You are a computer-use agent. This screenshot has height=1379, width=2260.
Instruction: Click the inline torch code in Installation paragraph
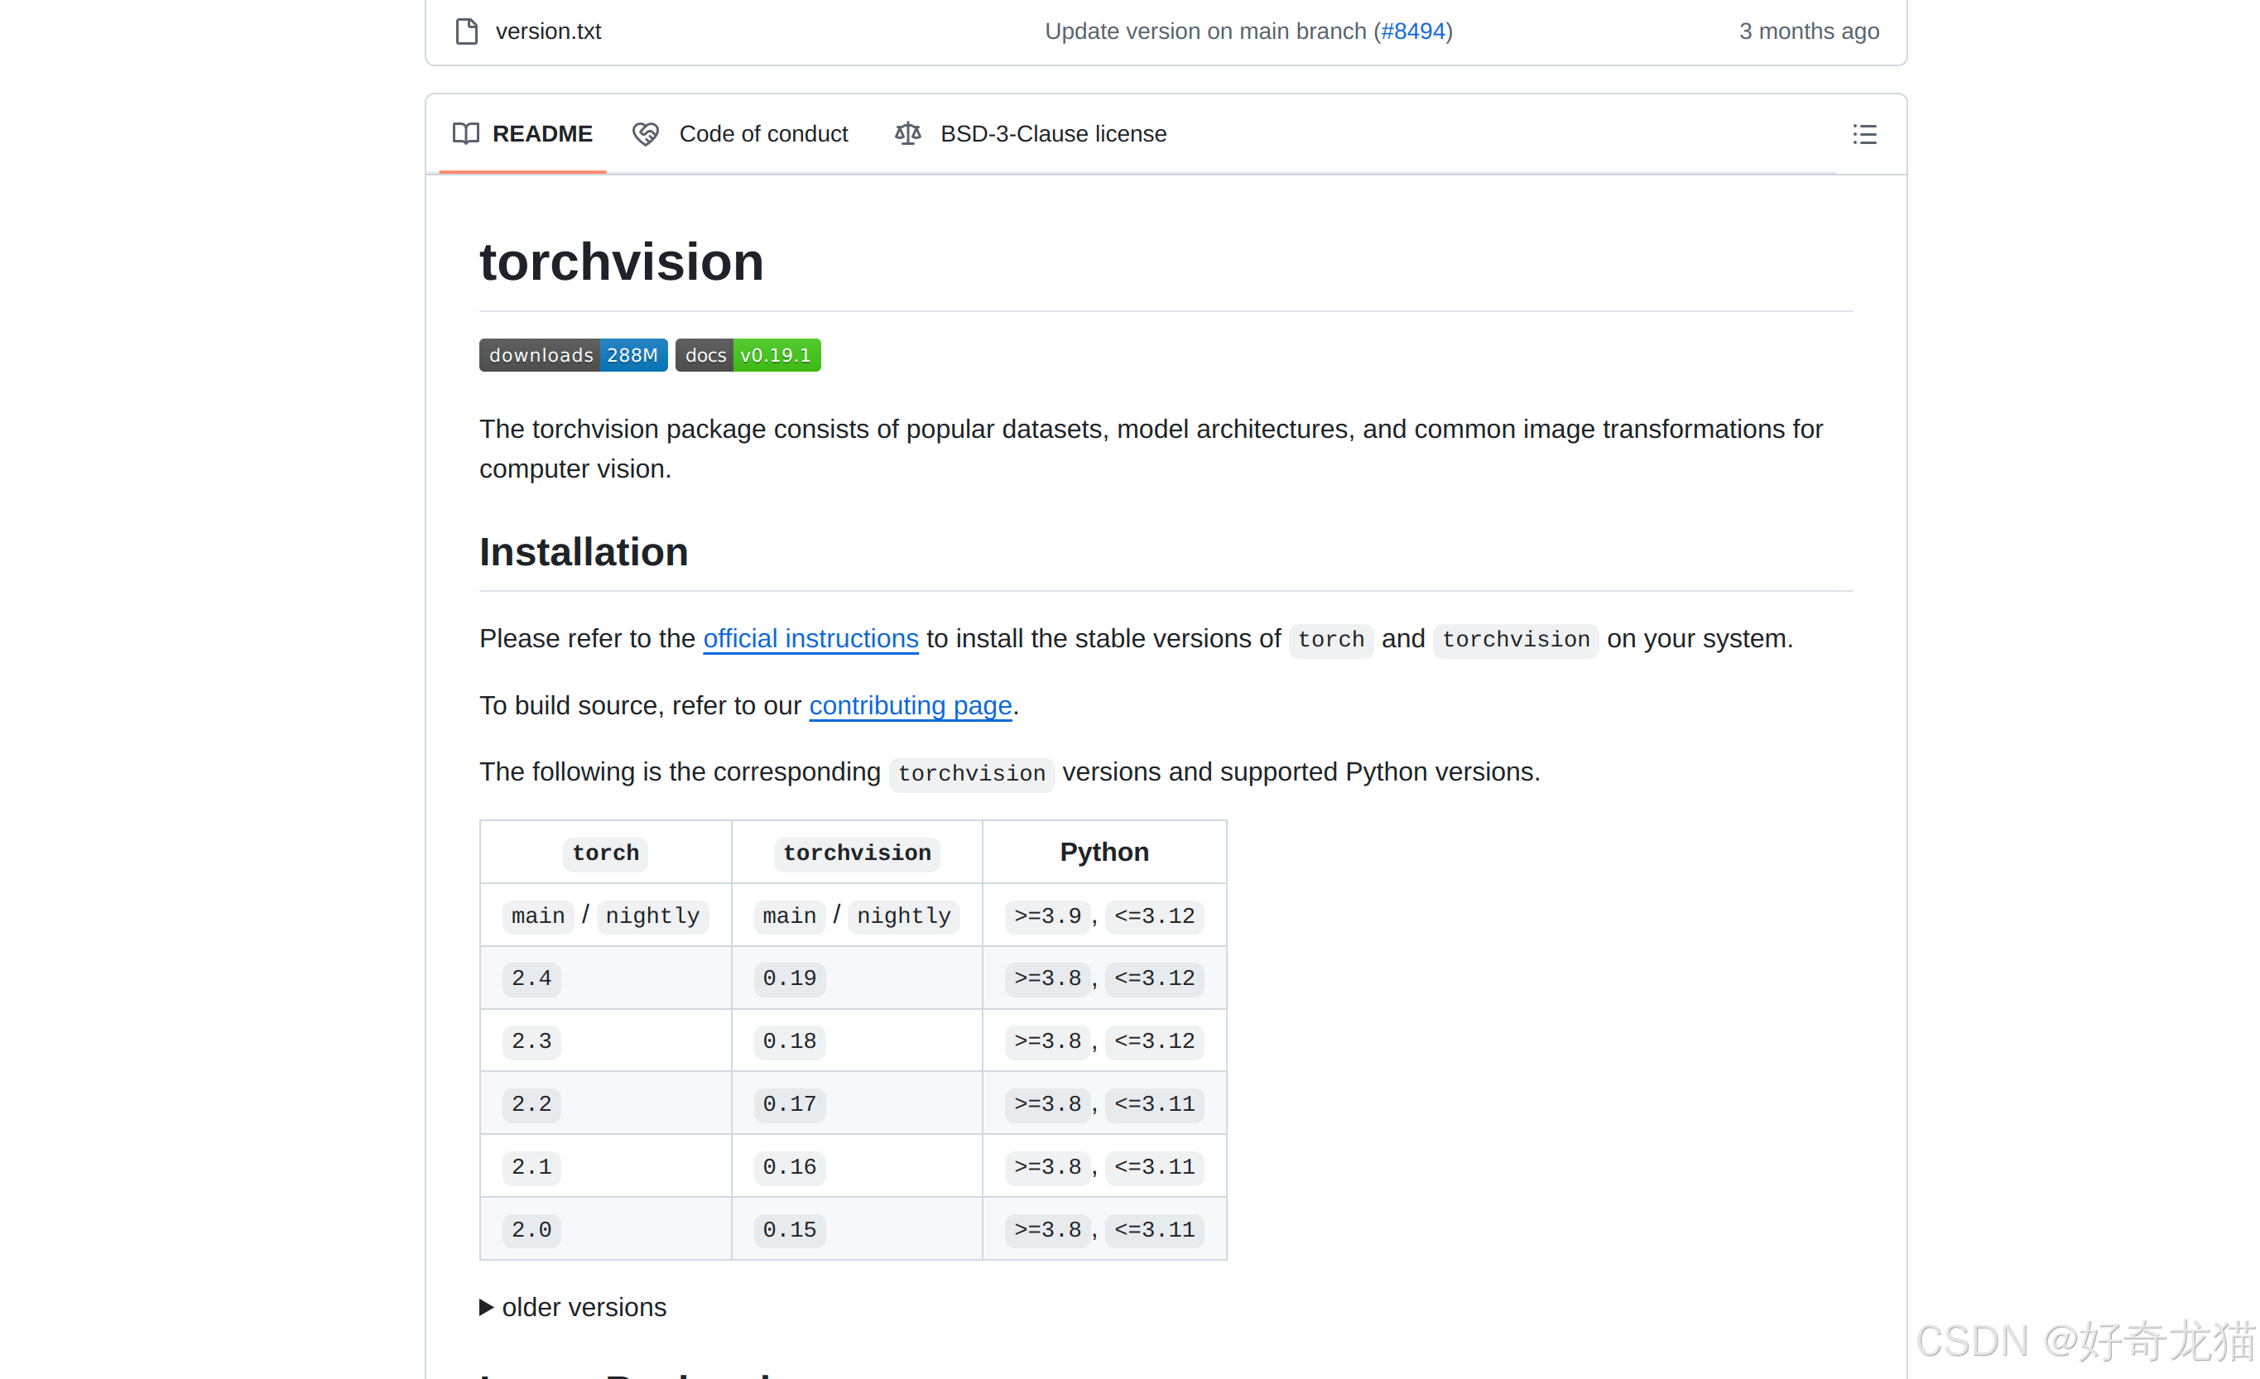pos(1331,639)
